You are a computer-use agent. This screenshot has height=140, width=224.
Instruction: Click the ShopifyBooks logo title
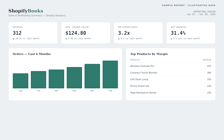[26, 11]
